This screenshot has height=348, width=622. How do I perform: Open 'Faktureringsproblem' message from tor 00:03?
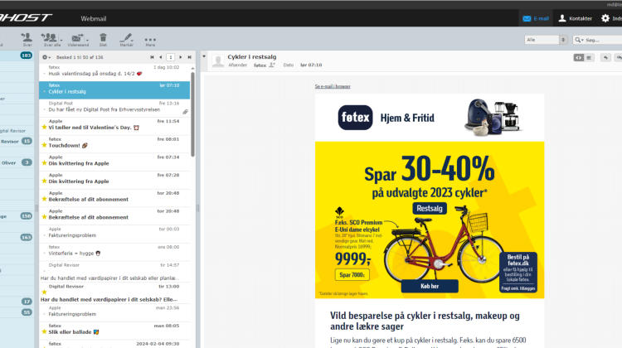click(x=114, y=233)
